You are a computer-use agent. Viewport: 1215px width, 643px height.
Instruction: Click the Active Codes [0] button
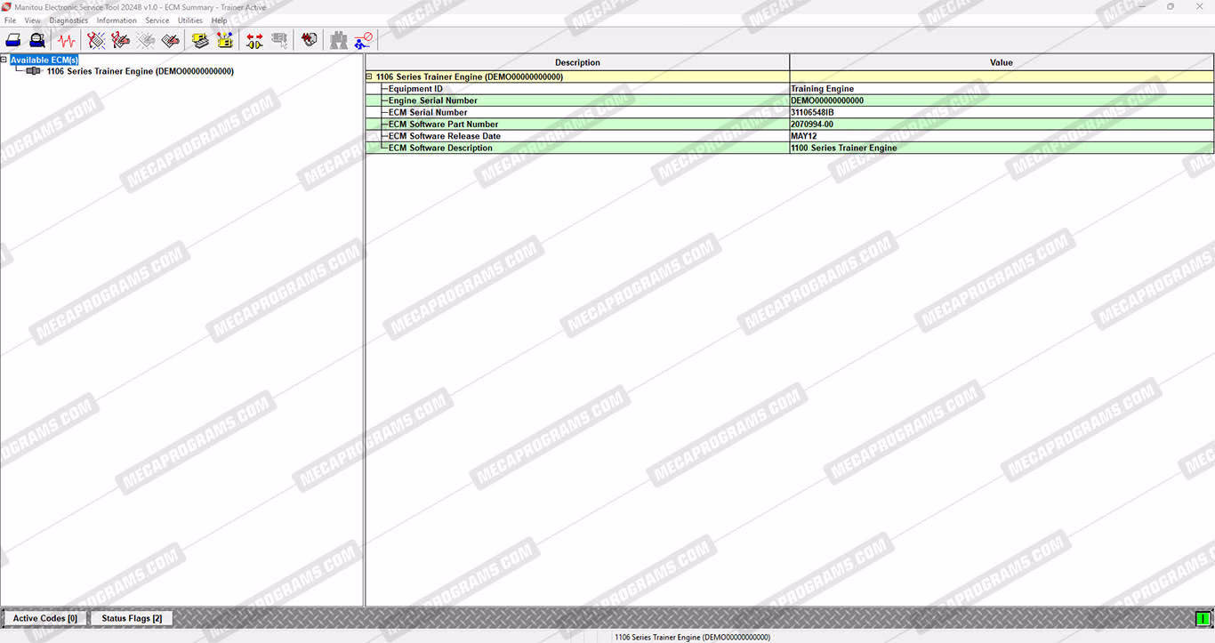[44, 618]
